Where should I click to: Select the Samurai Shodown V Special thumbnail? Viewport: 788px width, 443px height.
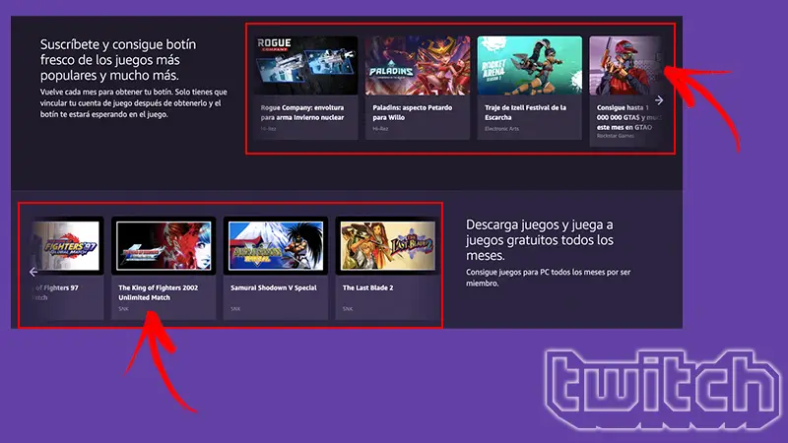pos(276,246)
